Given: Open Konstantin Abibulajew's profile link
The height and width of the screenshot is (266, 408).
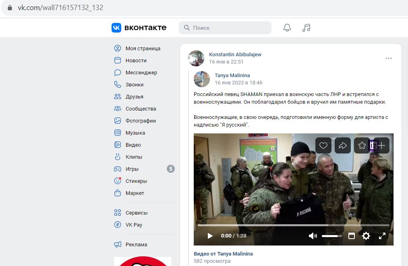Looking at the screenshot, I should 235,55.
